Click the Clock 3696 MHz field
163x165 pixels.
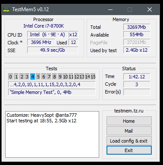click(x=41, y=42)
